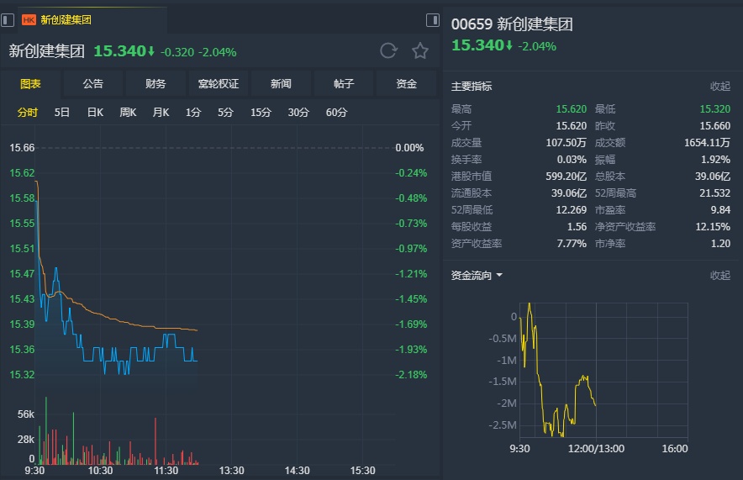743x480 pixels.
Task: Select the 60分 chart interval
Action: [x=336, y=113]
